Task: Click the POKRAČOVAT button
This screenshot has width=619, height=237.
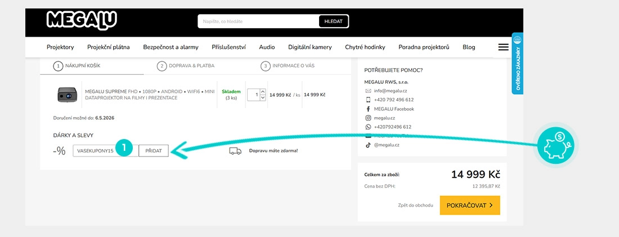Action: point(470,205)
